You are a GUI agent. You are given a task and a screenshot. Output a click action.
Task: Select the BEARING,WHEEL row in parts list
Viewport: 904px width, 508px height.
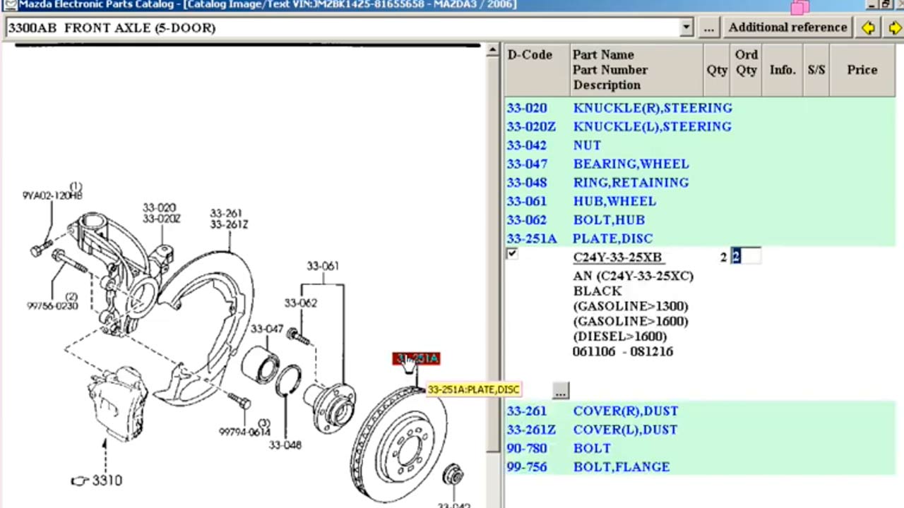(700, 164)
